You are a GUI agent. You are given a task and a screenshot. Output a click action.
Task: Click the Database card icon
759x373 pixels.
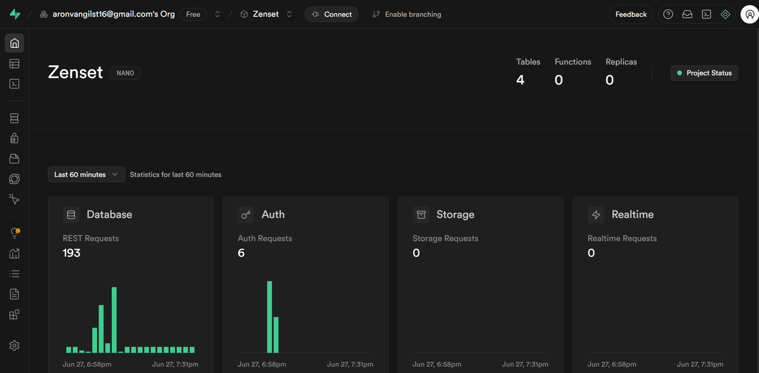pos(71,215)
